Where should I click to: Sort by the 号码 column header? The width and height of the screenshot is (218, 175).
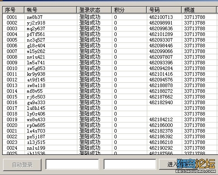click(164, 10)
